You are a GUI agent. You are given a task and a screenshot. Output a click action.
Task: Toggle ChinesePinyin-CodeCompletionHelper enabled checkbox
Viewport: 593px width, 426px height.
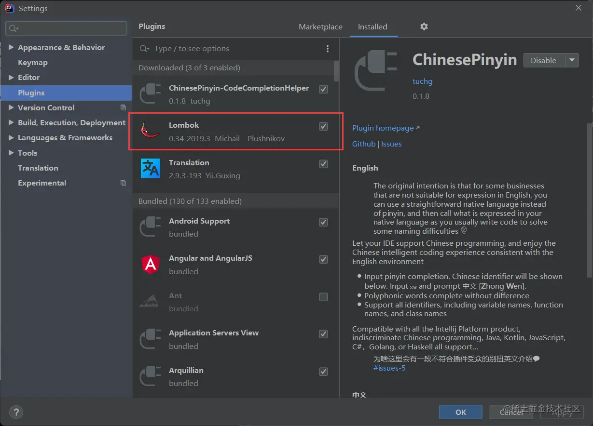(324, 89)
